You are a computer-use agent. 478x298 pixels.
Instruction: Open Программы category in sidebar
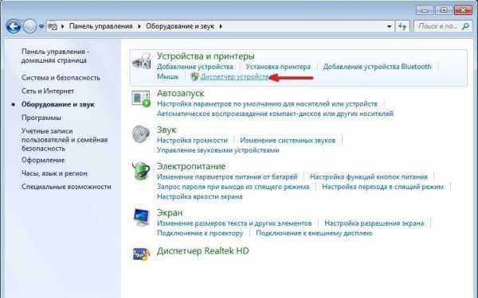click(41, 118)
